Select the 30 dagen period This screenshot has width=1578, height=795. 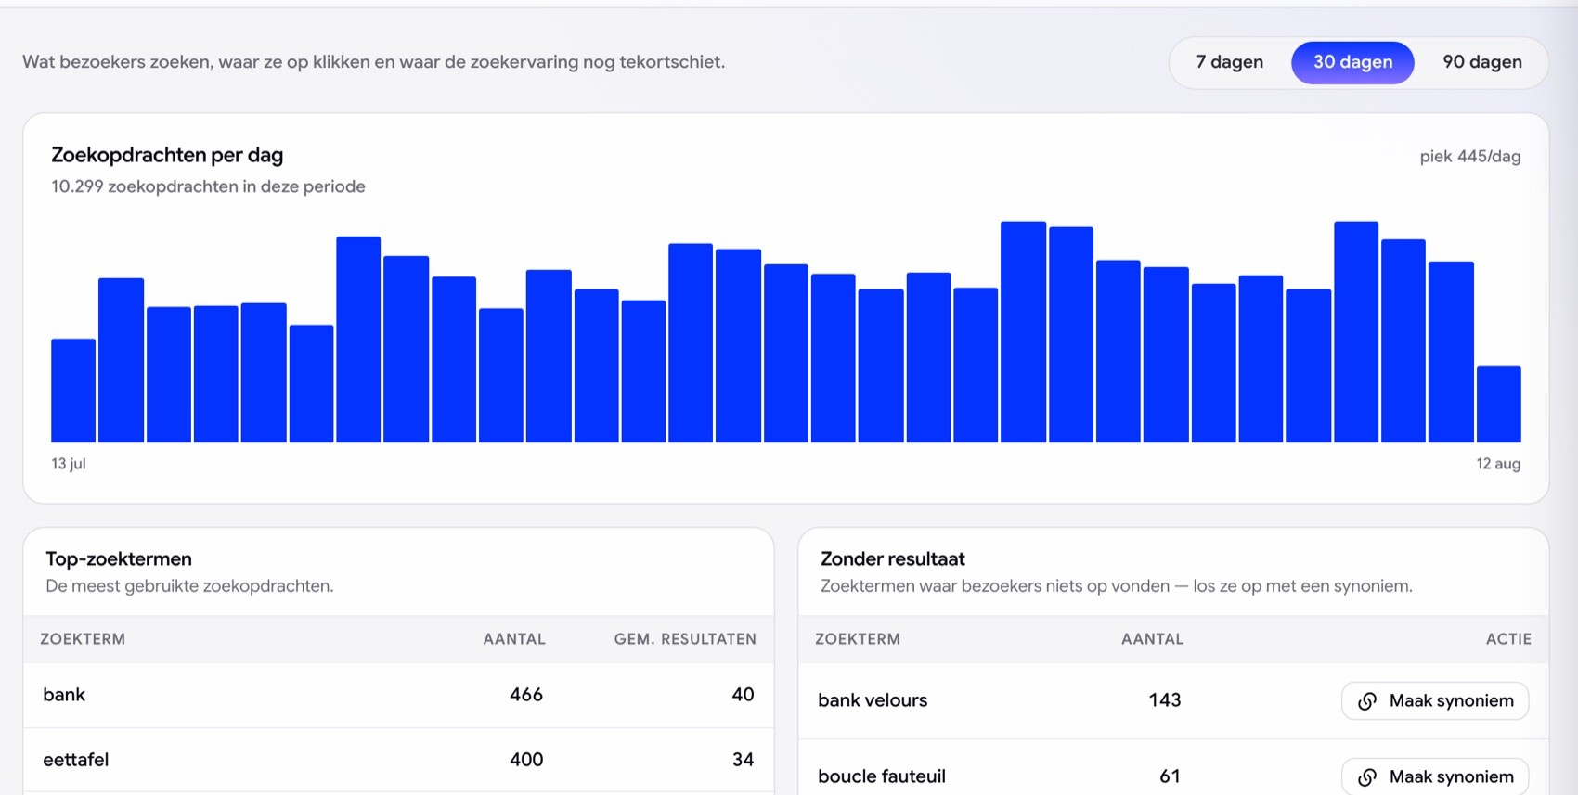click(x=1352, y=62)
